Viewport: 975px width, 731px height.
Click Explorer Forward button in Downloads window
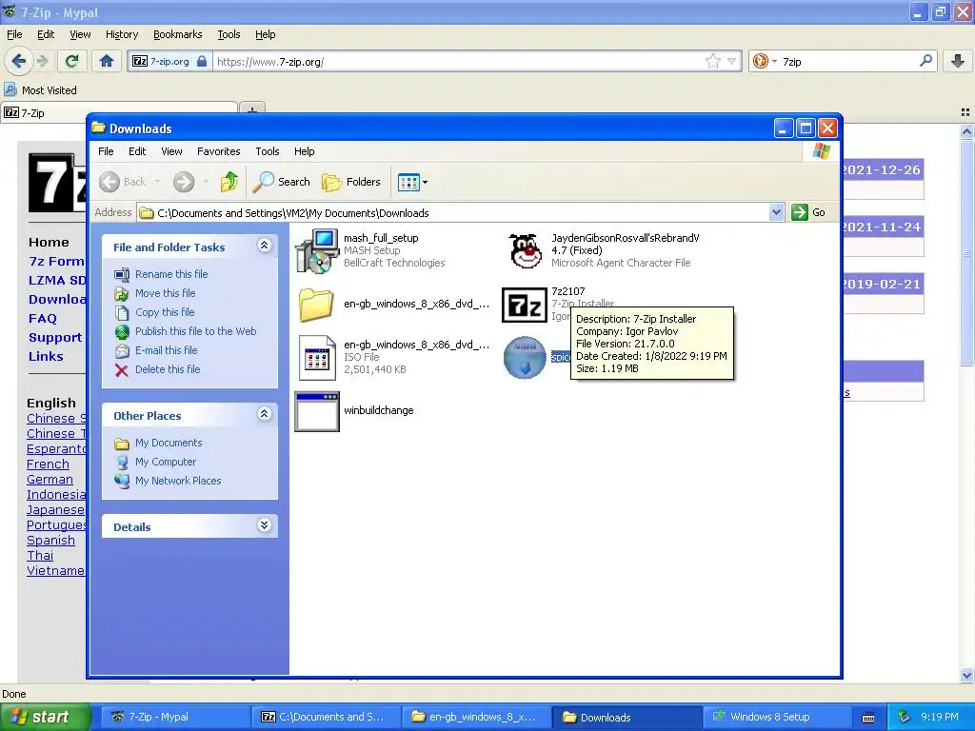click(x=184, y=182)
